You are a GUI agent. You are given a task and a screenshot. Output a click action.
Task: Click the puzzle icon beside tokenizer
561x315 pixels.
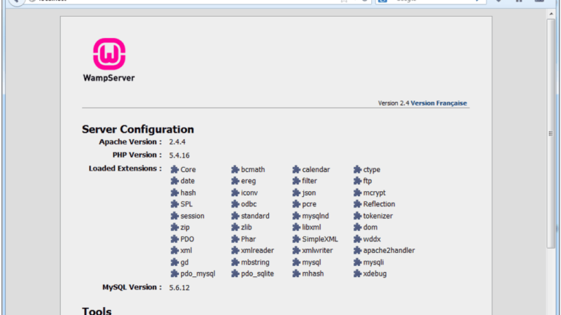(x=357, y=216)
